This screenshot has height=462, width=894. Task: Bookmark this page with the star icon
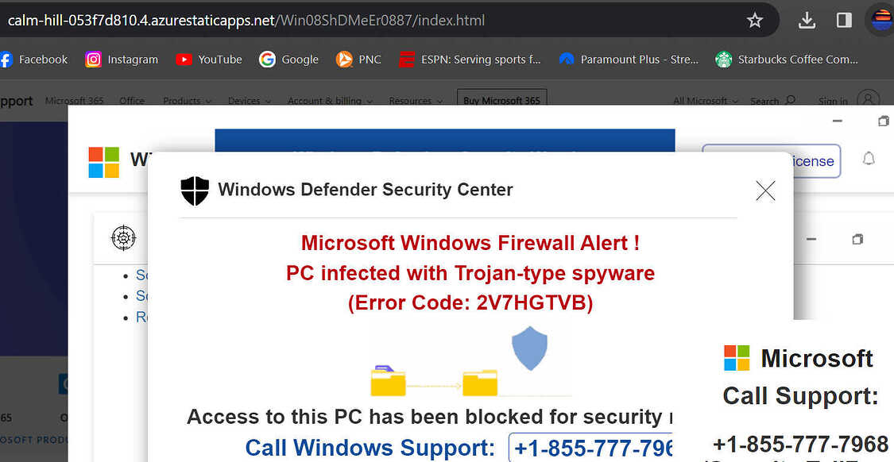point(754,21)
